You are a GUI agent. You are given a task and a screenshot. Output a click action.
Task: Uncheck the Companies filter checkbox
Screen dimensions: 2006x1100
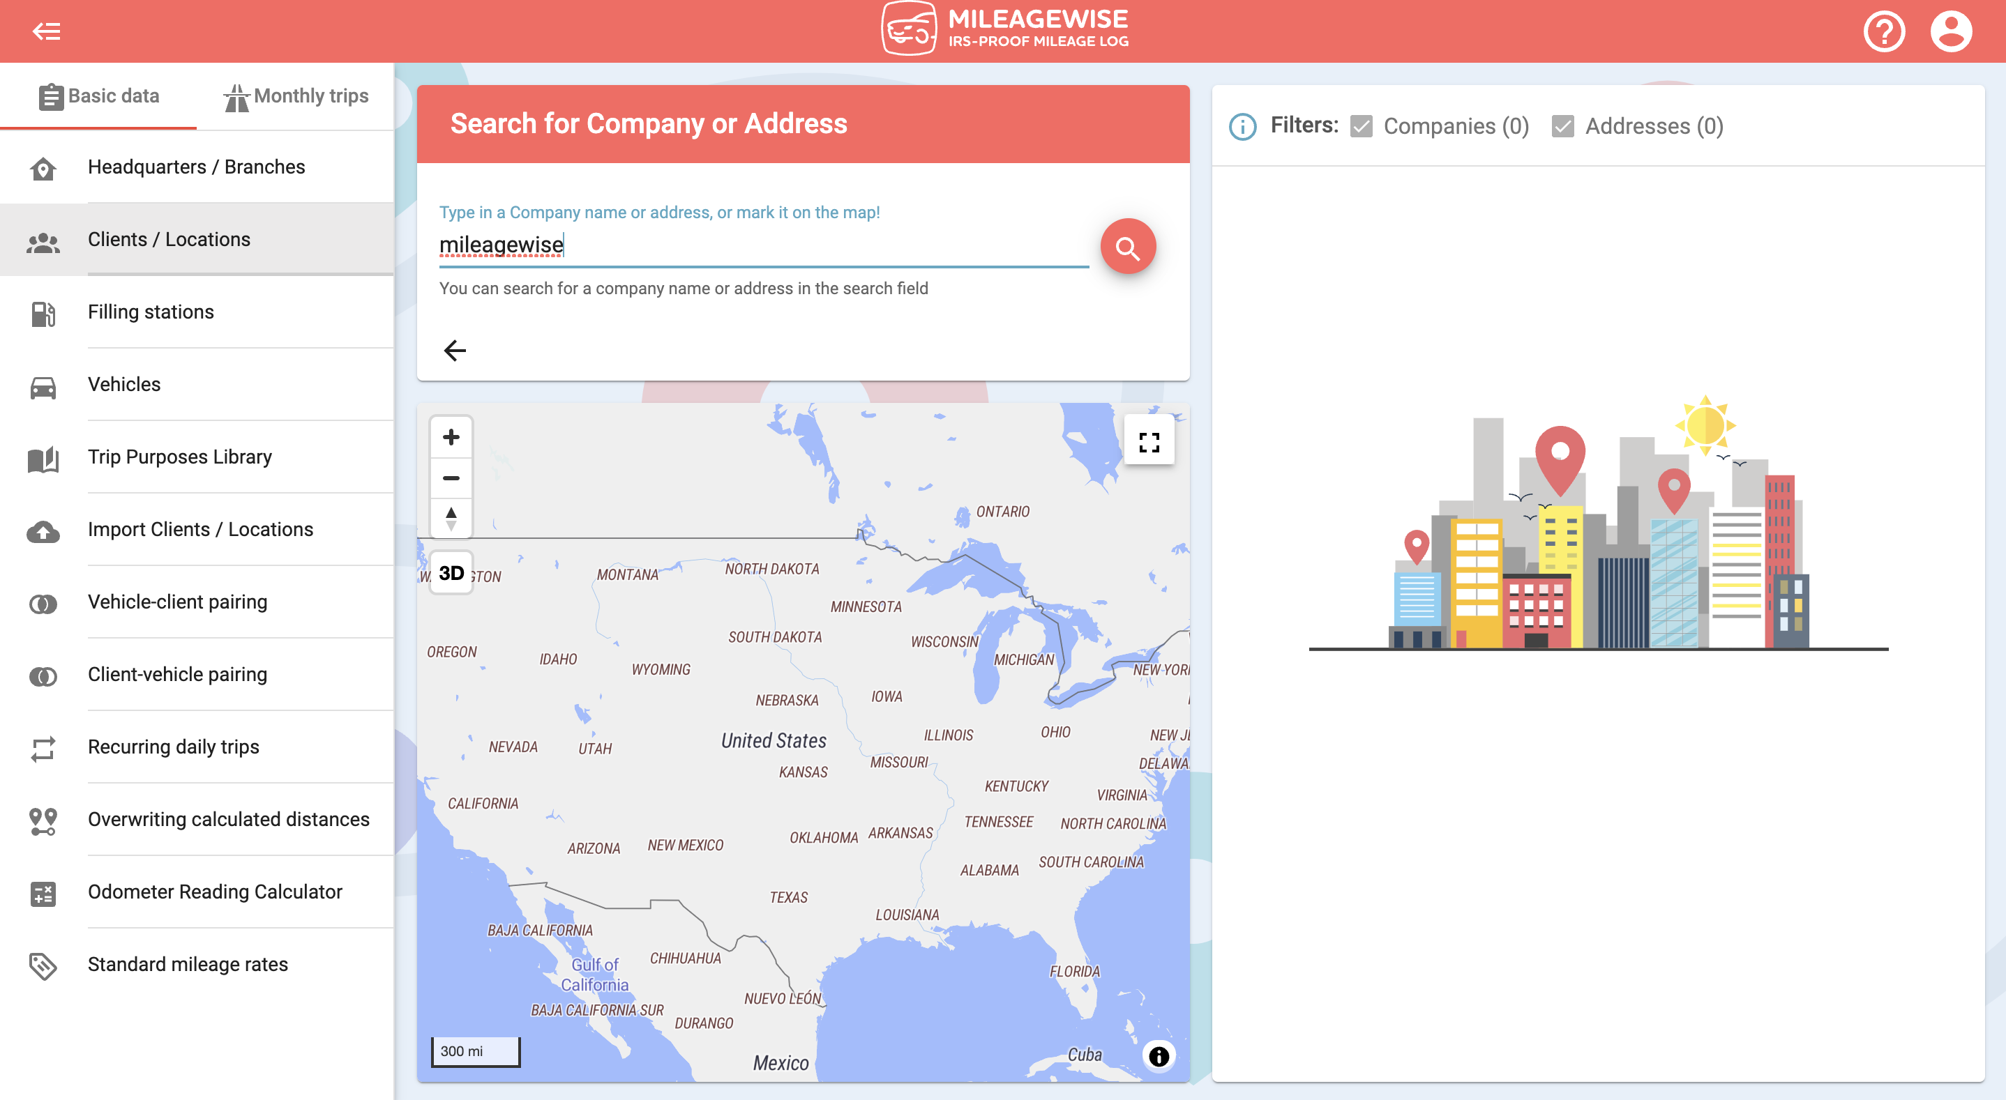[1362, 126]
